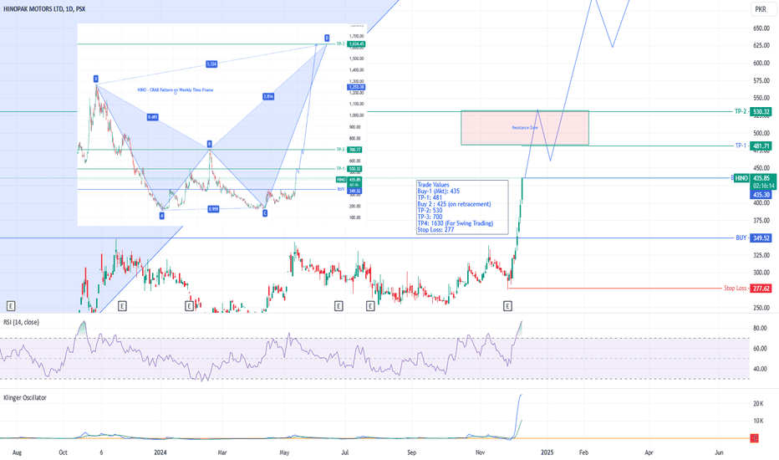Click the inset TP-3 1,634.45 price tag
This screenshot has height=460, width=779.
[356, 44]
